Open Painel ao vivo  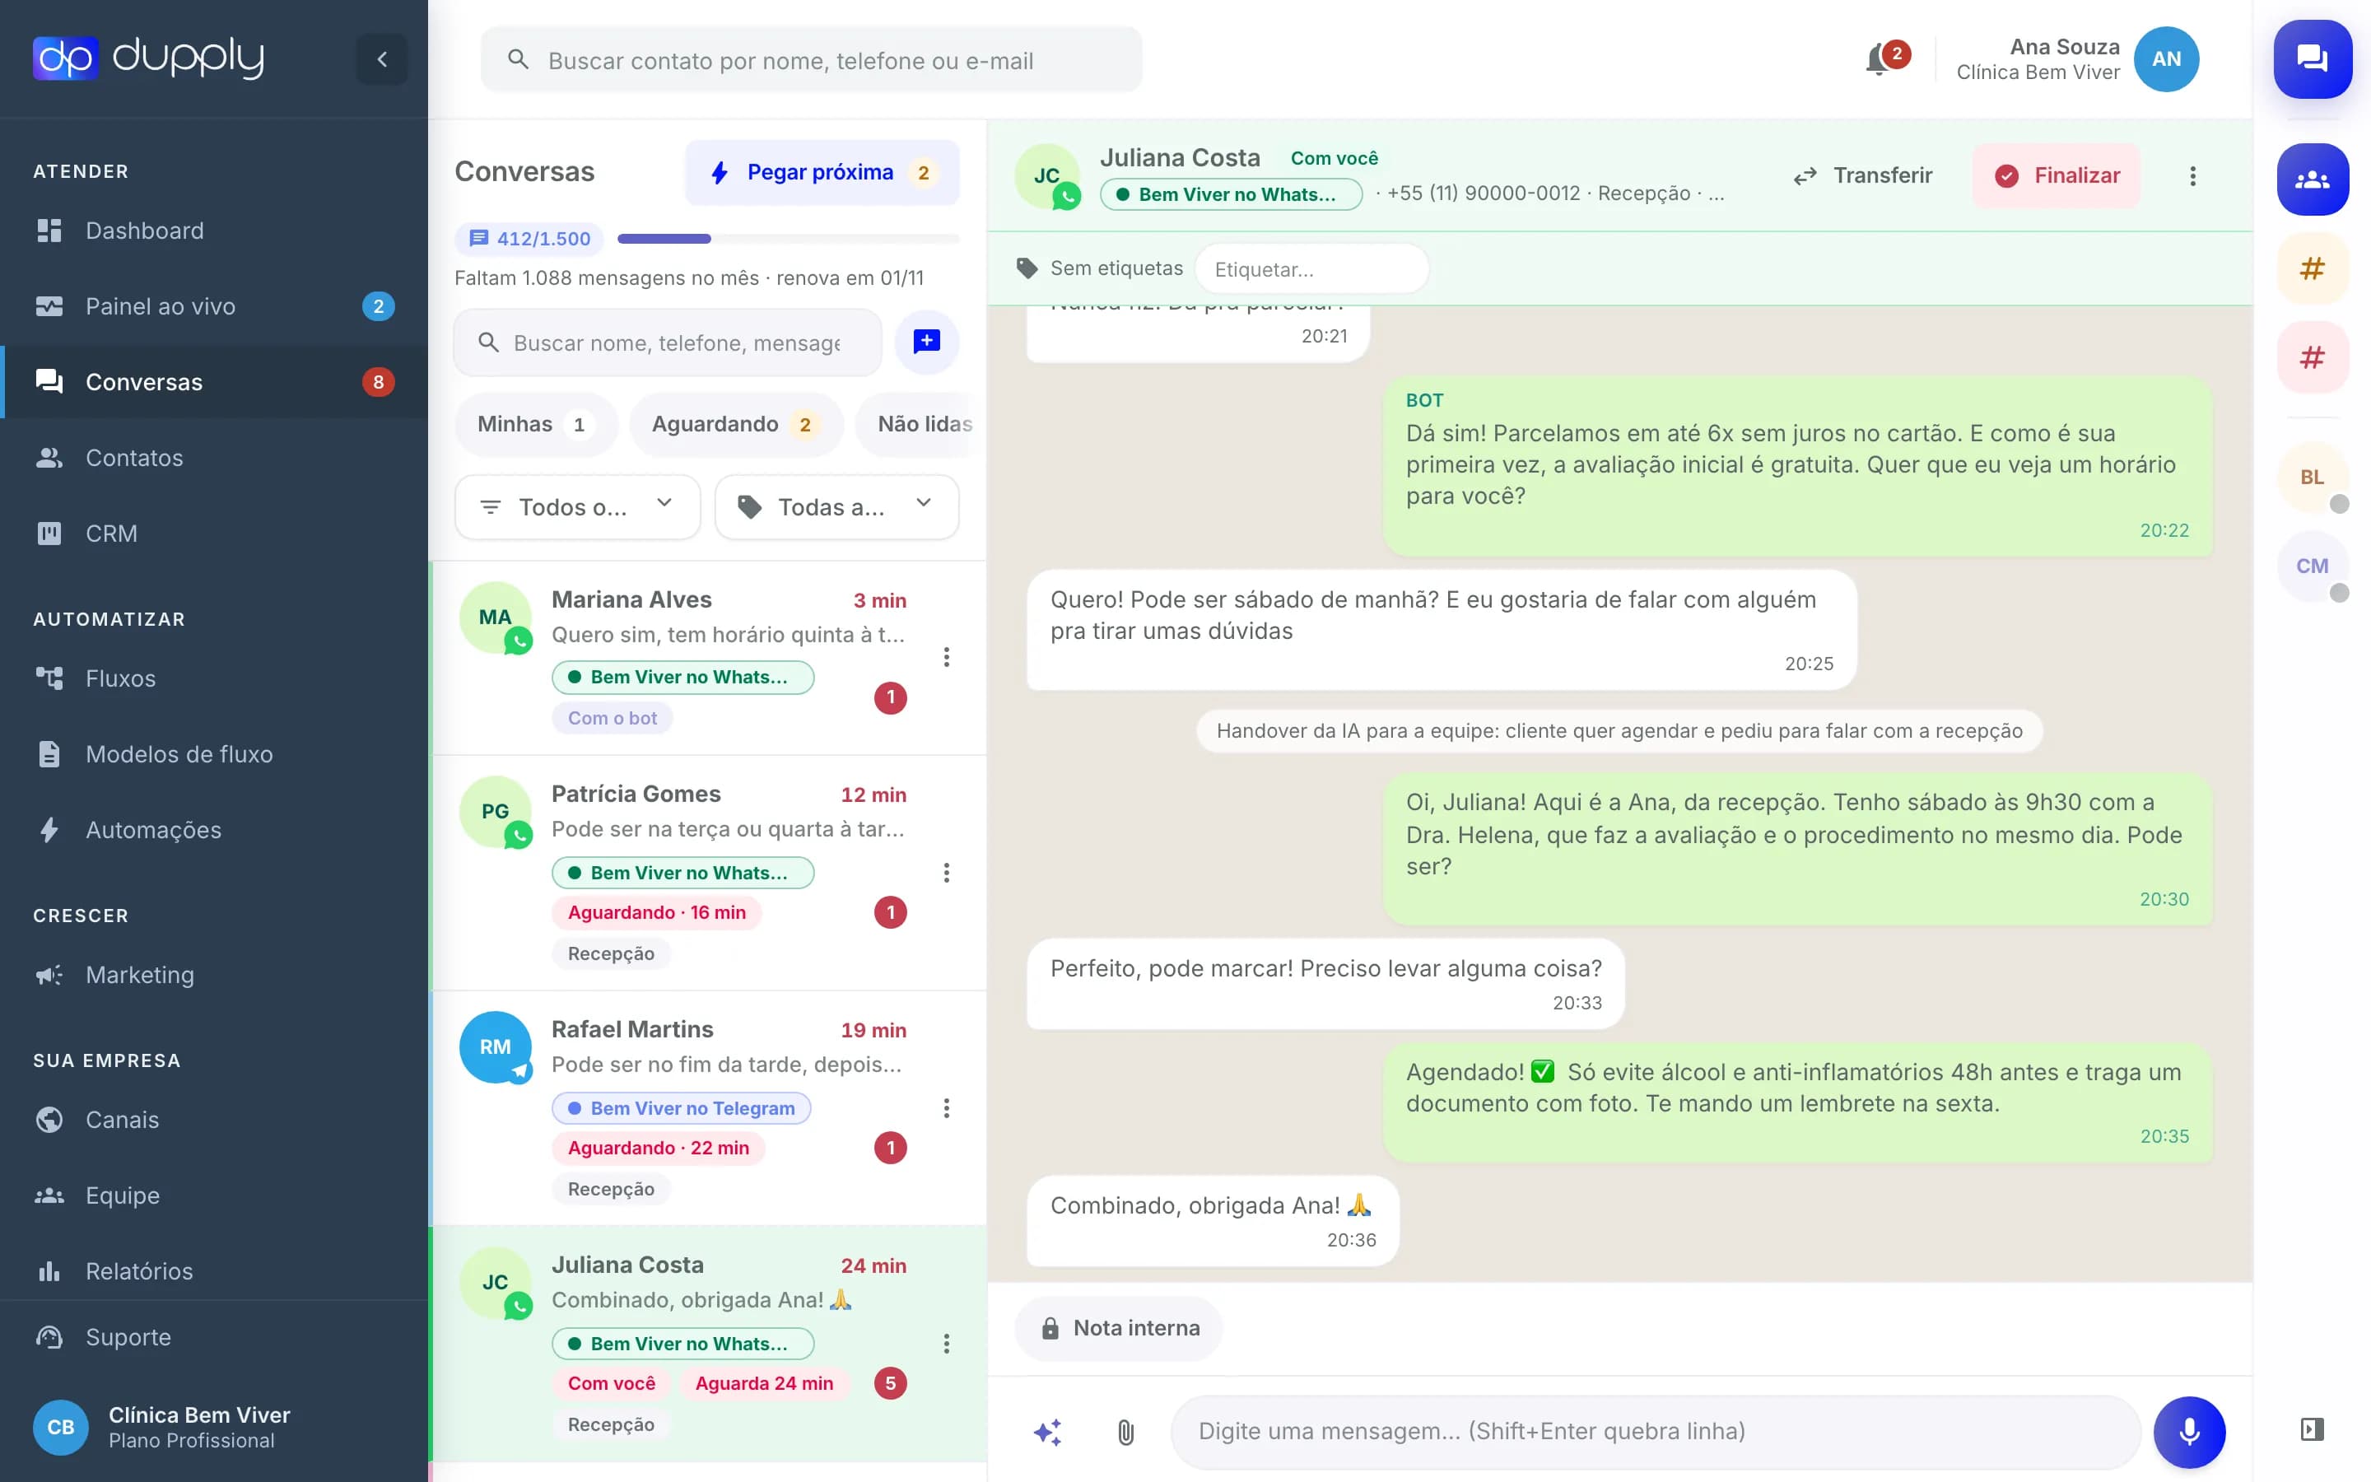point(213,305)
